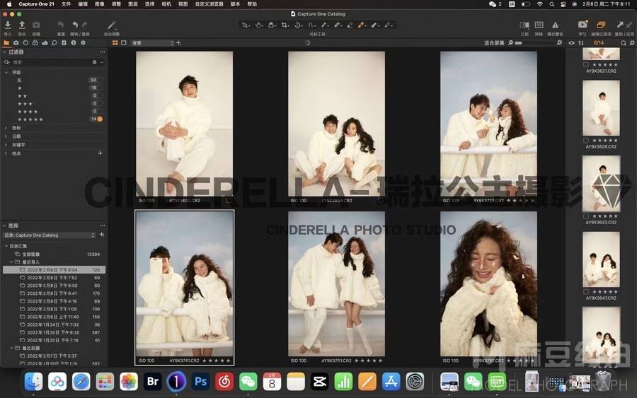
Task: Open the 文件 menu
Action: [x=66, y=4]
